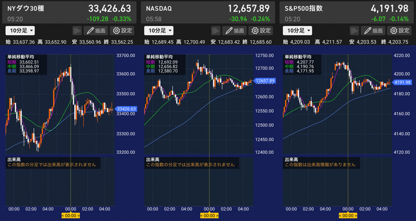Click the 始 33,637.36 open value
The width and height of the screenshot is (416, 221).
[20, 42]
